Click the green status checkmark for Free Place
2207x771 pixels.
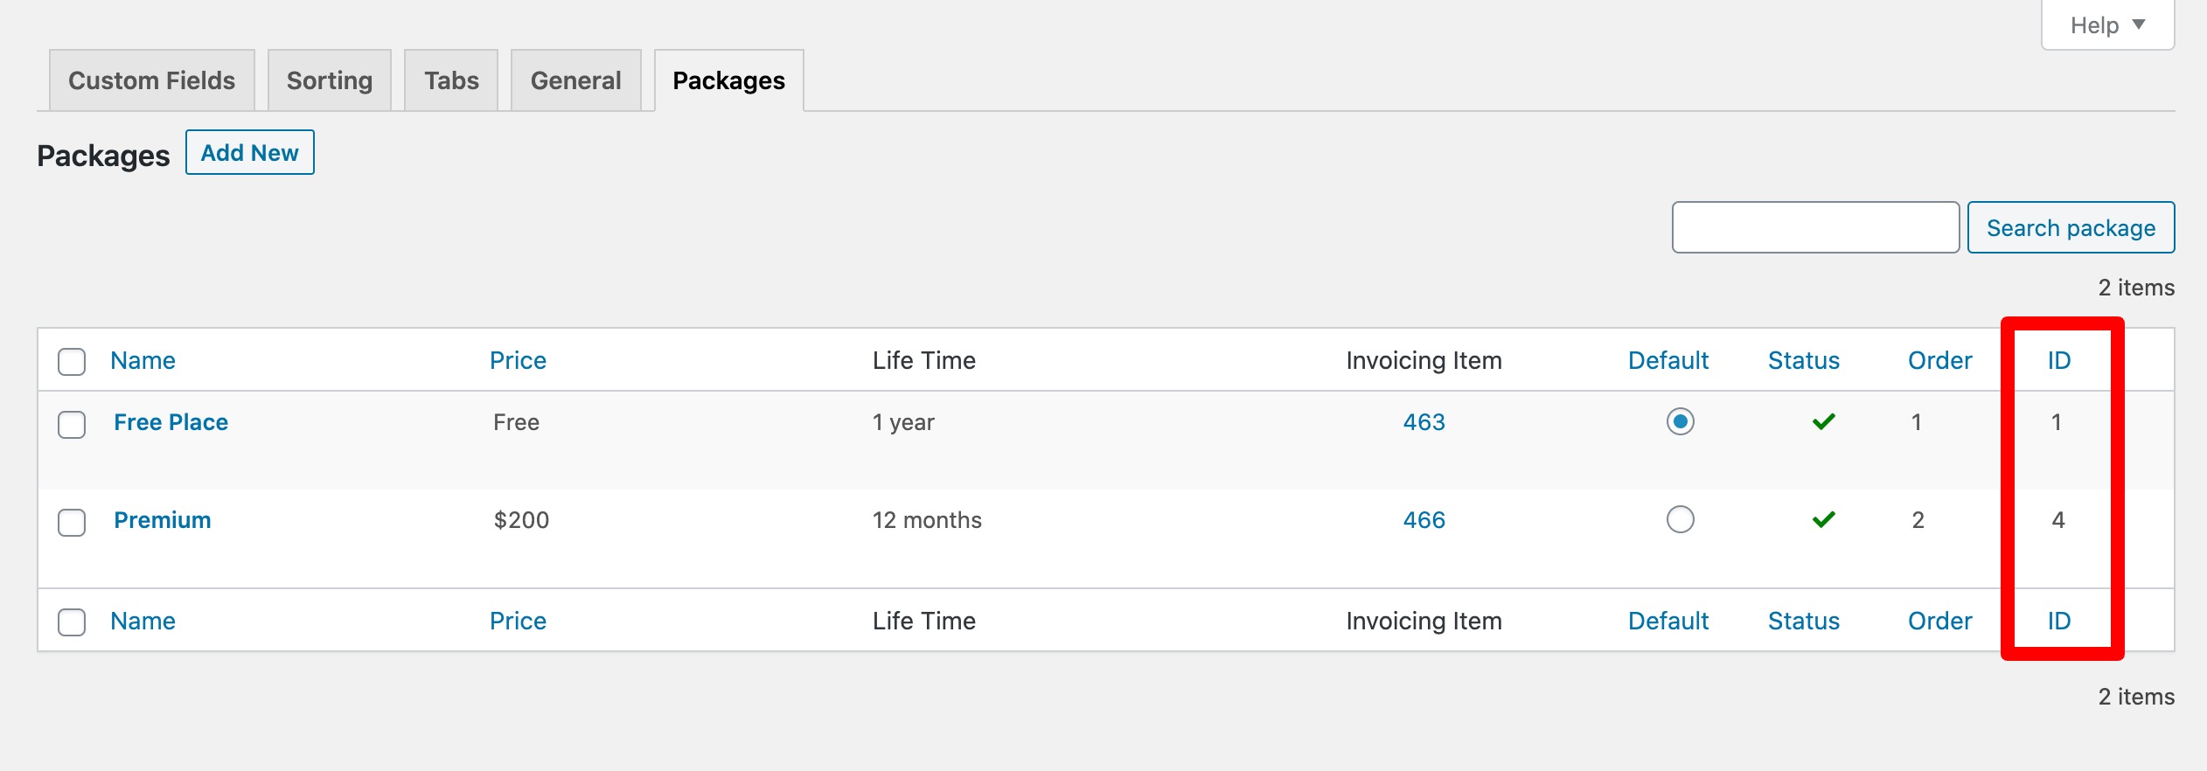1823,422
